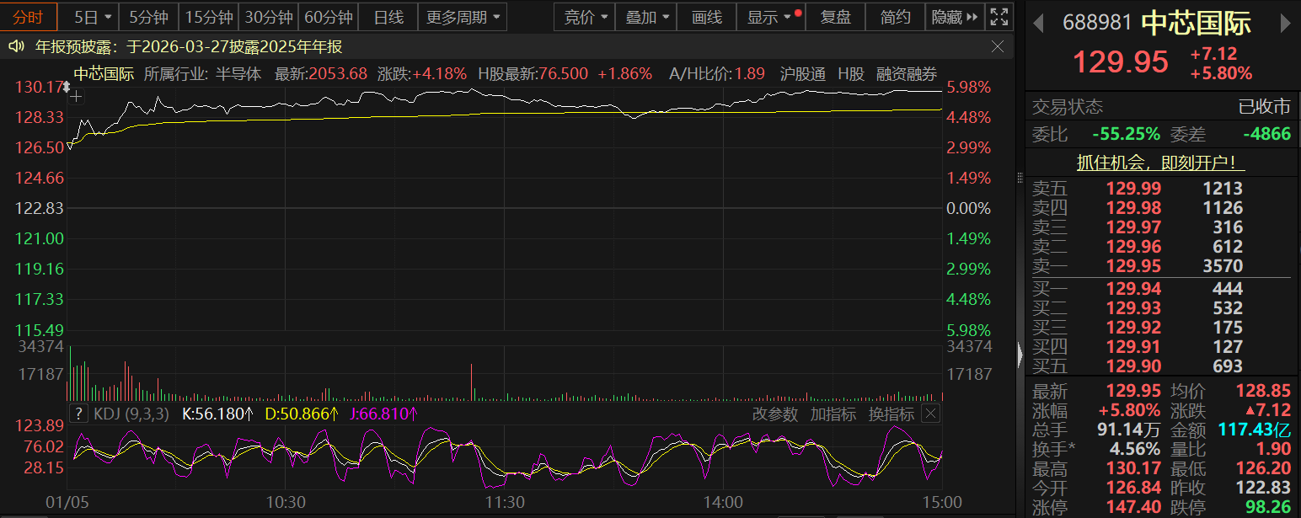Screen dimensions: 1301x518
Task: Go to next stock with right arrow
Action: point(1286,24)
